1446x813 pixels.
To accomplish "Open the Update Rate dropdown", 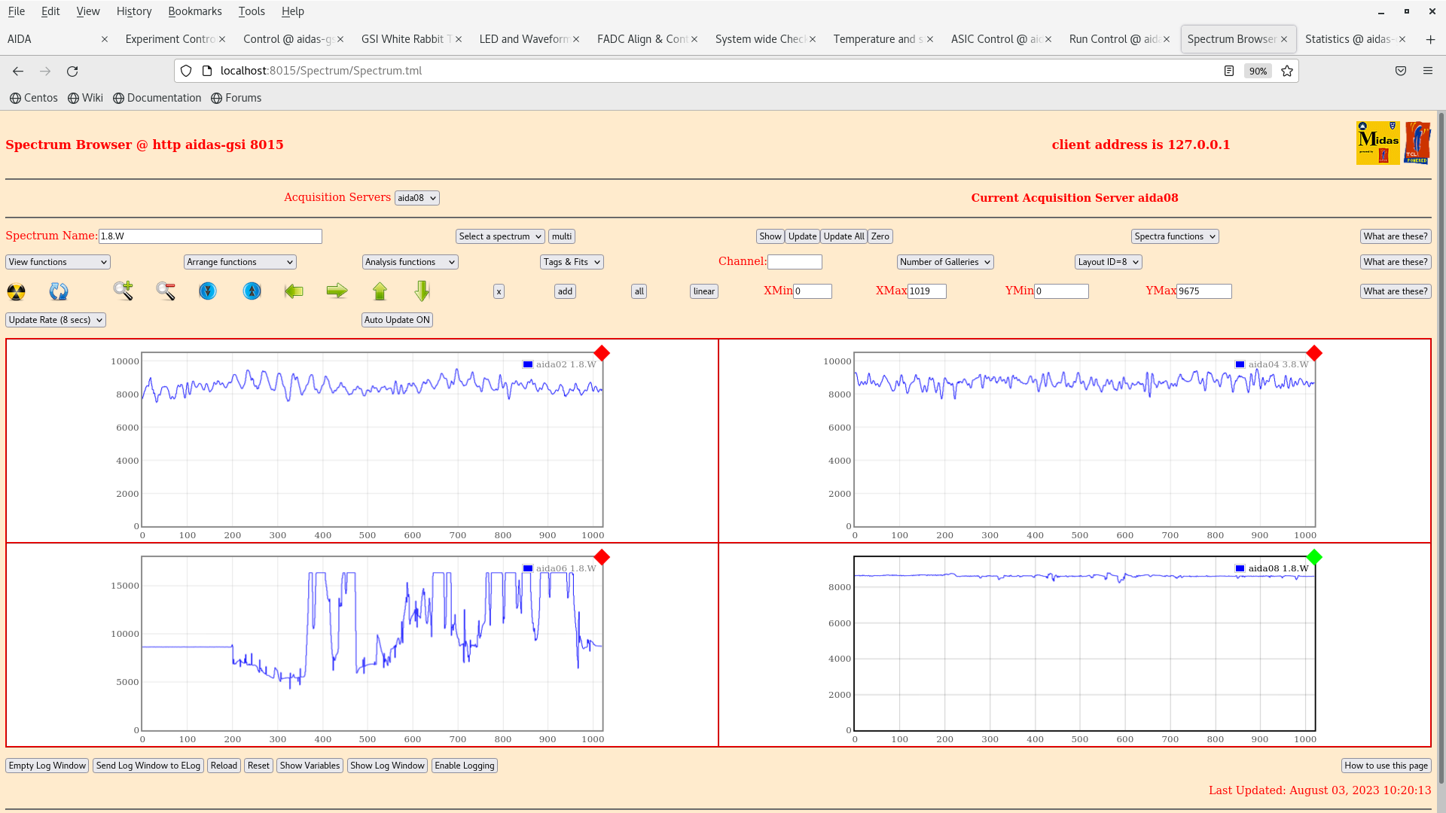I will [x=56, y=320].
